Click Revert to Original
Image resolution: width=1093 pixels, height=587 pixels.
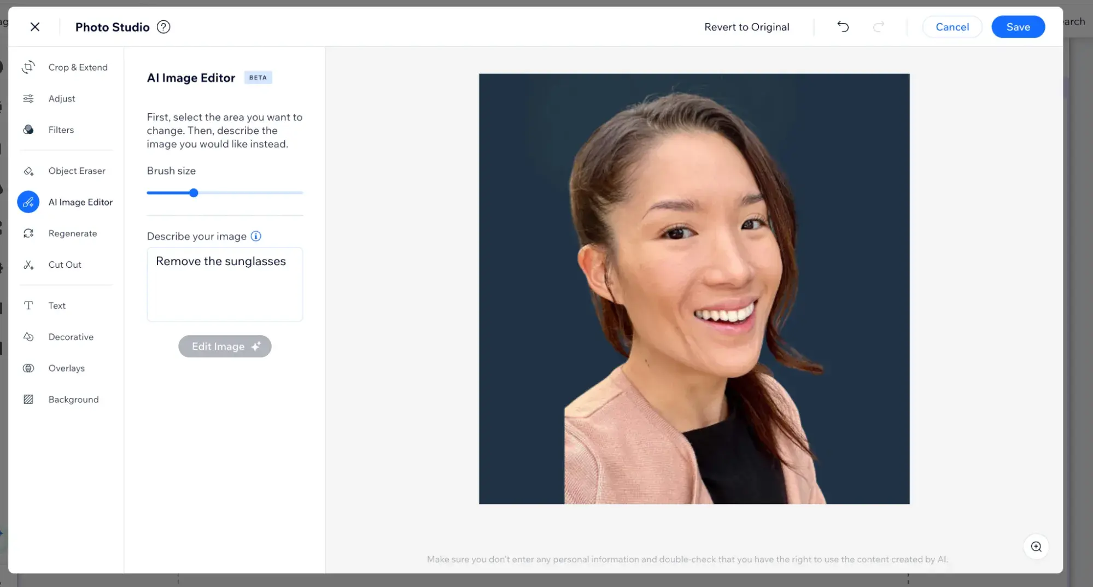pos(746,27)
